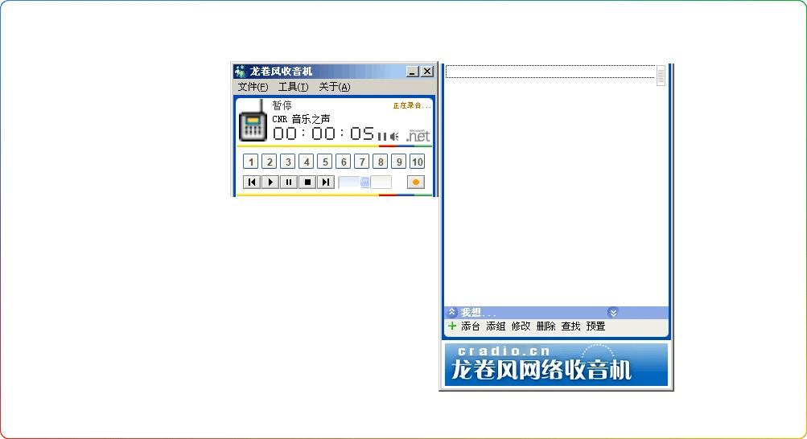Select preset station button 1
The height and width of the screenshot is (439, 807).
[x=250, y=162]
